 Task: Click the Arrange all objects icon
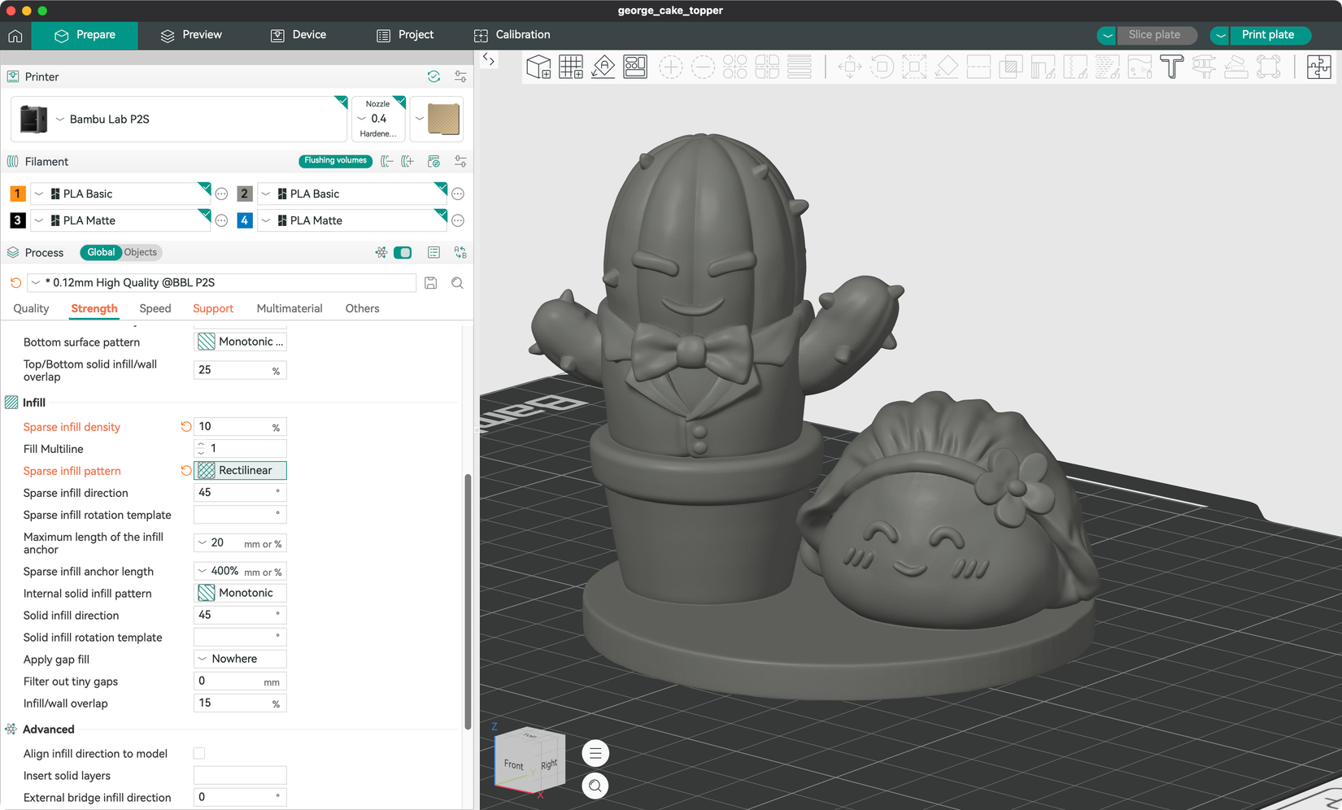(x=635, y=67)
